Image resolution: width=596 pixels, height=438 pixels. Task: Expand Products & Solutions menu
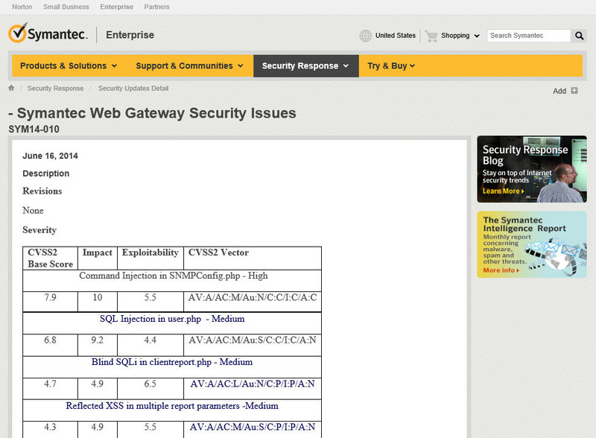click(x=69, y=66)
